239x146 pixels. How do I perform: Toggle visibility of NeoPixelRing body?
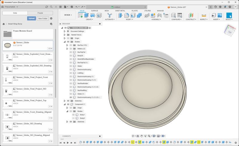coord(71,90)
